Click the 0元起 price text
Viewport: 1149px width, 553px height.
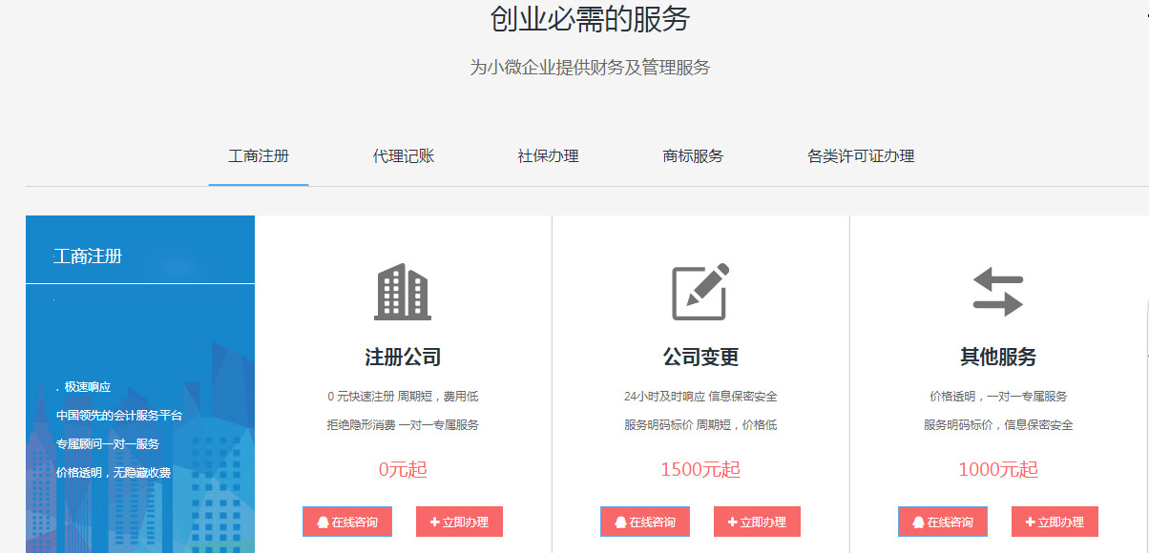403,469
